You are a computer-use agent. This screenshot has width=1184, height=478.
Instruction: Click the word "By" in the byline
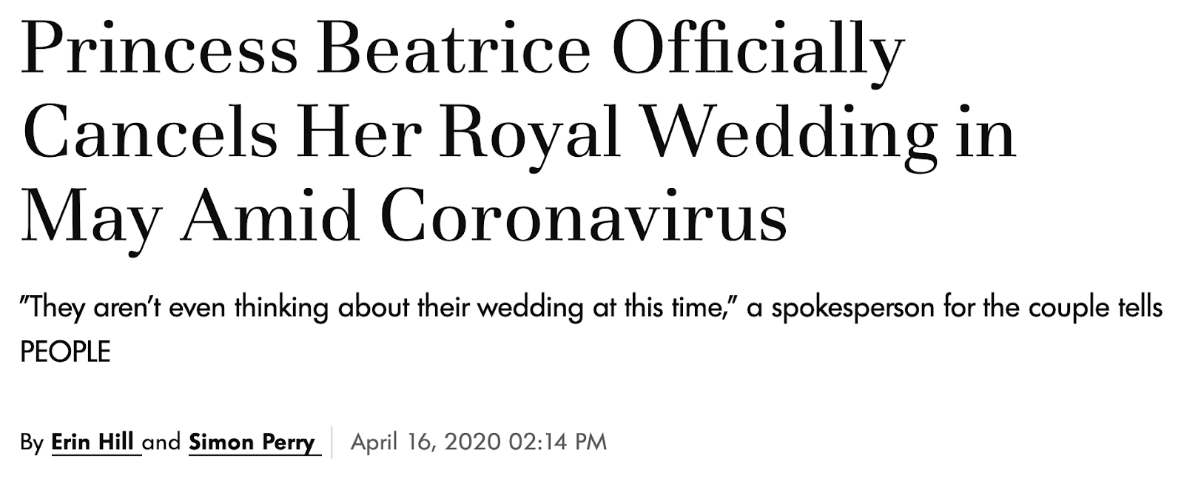point(32,442)
